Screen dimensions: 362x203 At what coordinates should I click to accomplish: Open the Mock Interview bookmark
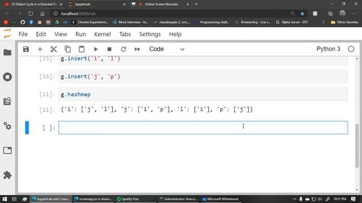[131, 22]
